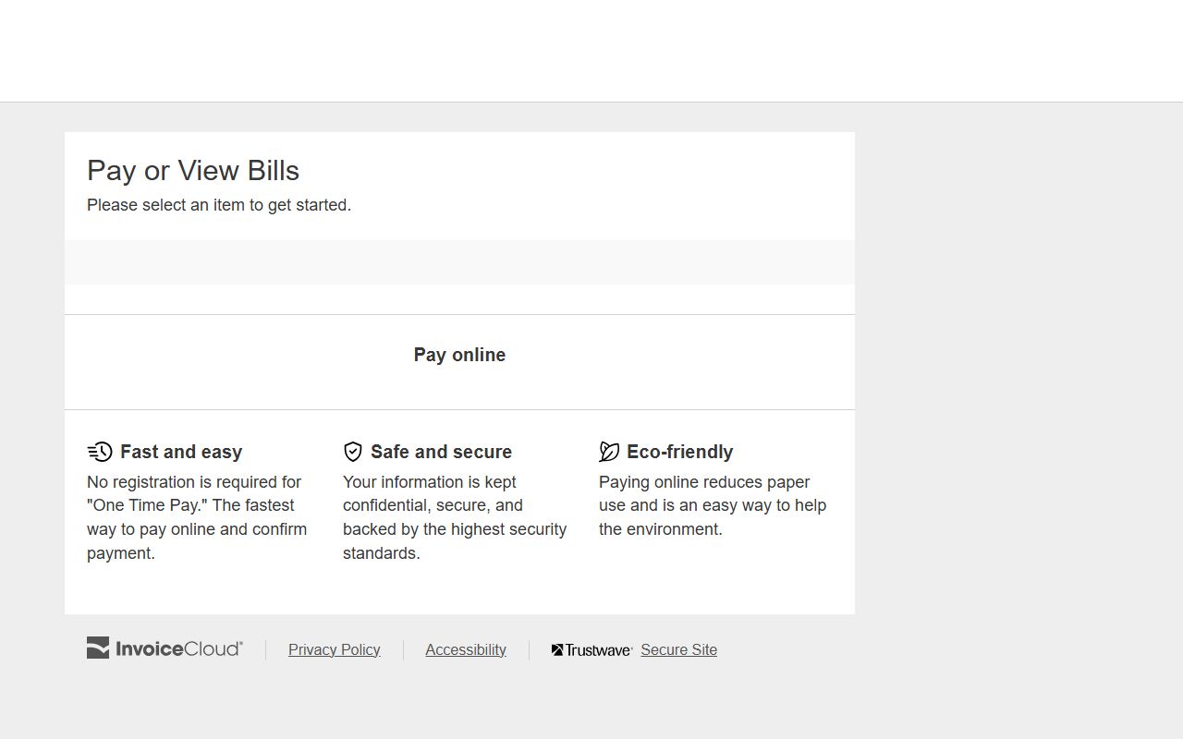Click the paper use reduction paragraph
1183x739 pixels.
click(712, 505)
